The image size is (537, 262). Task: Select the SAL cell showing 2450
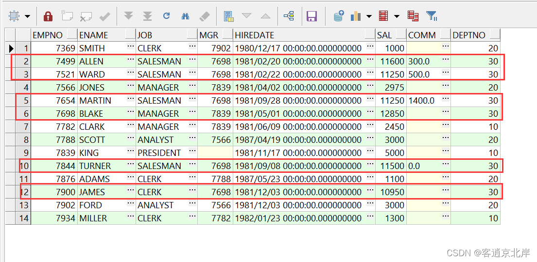pyautogui.click(x=391, y=126)
